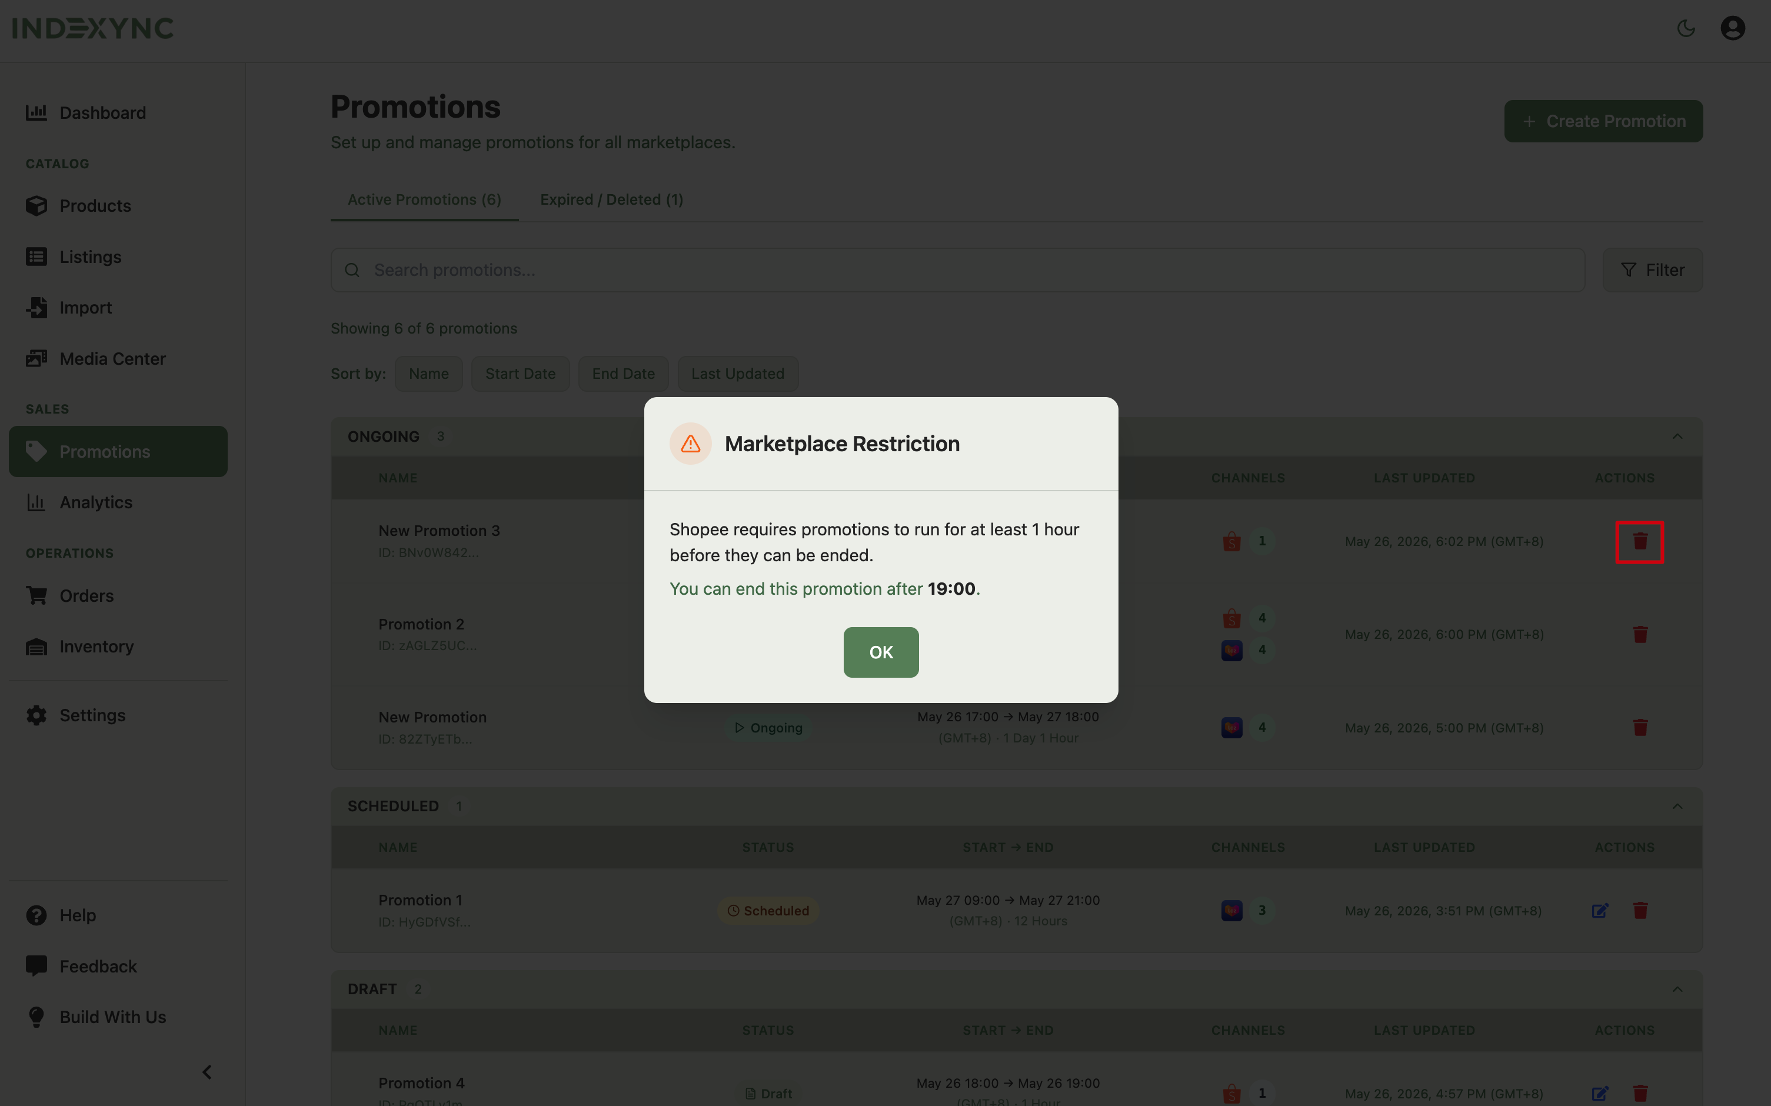This screenshot has height=1106, width=1771.
Task: Delete Promotion 2 via trash icon
Action: point(1640,634)
